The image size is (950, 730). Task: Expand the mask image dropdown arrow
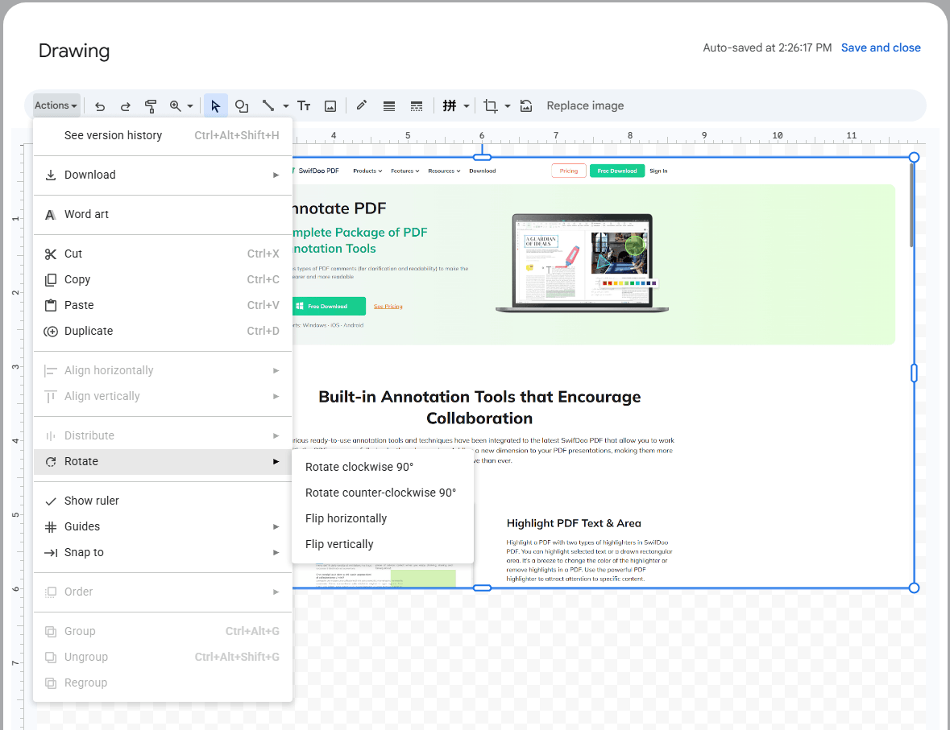coord(467,106)
